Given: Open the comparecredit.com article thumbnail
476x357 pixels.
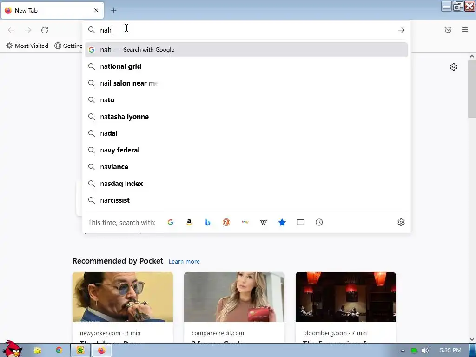Looking at the screenshot, I should (x=234, y=297).
